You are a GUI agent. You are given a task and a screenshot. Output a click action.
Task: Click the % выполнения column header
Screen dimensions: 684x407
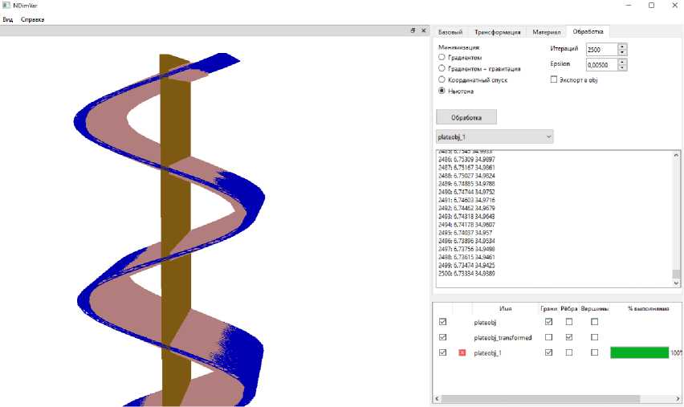click(648, 308)
